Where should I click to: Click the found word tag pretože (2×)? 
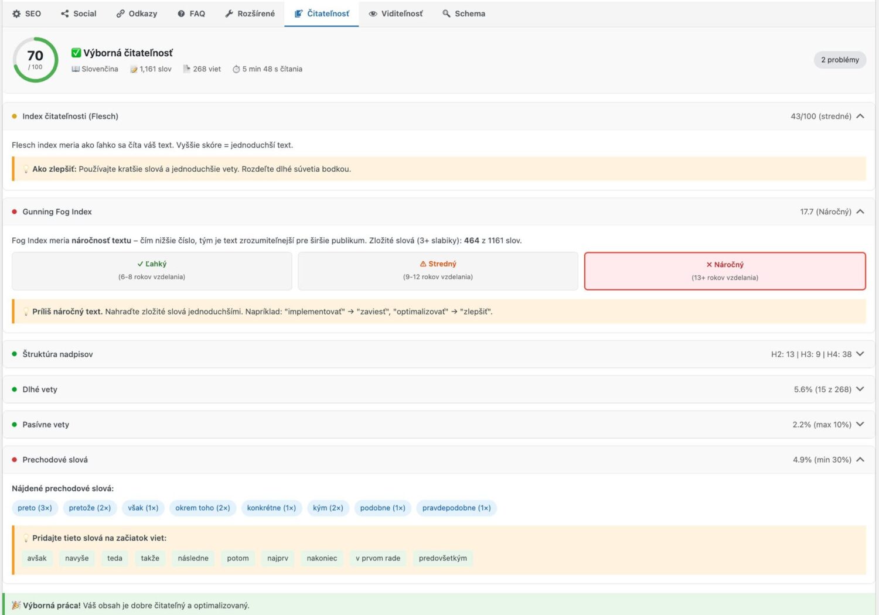tap(90, 508)
